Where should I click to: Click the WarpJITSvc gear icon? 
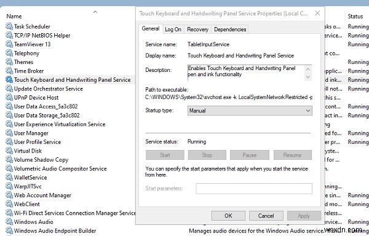(x=9, y=186)
